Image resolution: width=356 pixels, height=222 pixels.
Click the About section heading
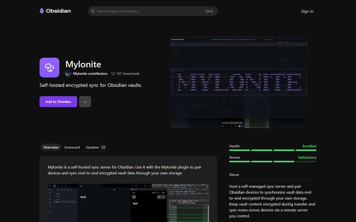point(234,175)
